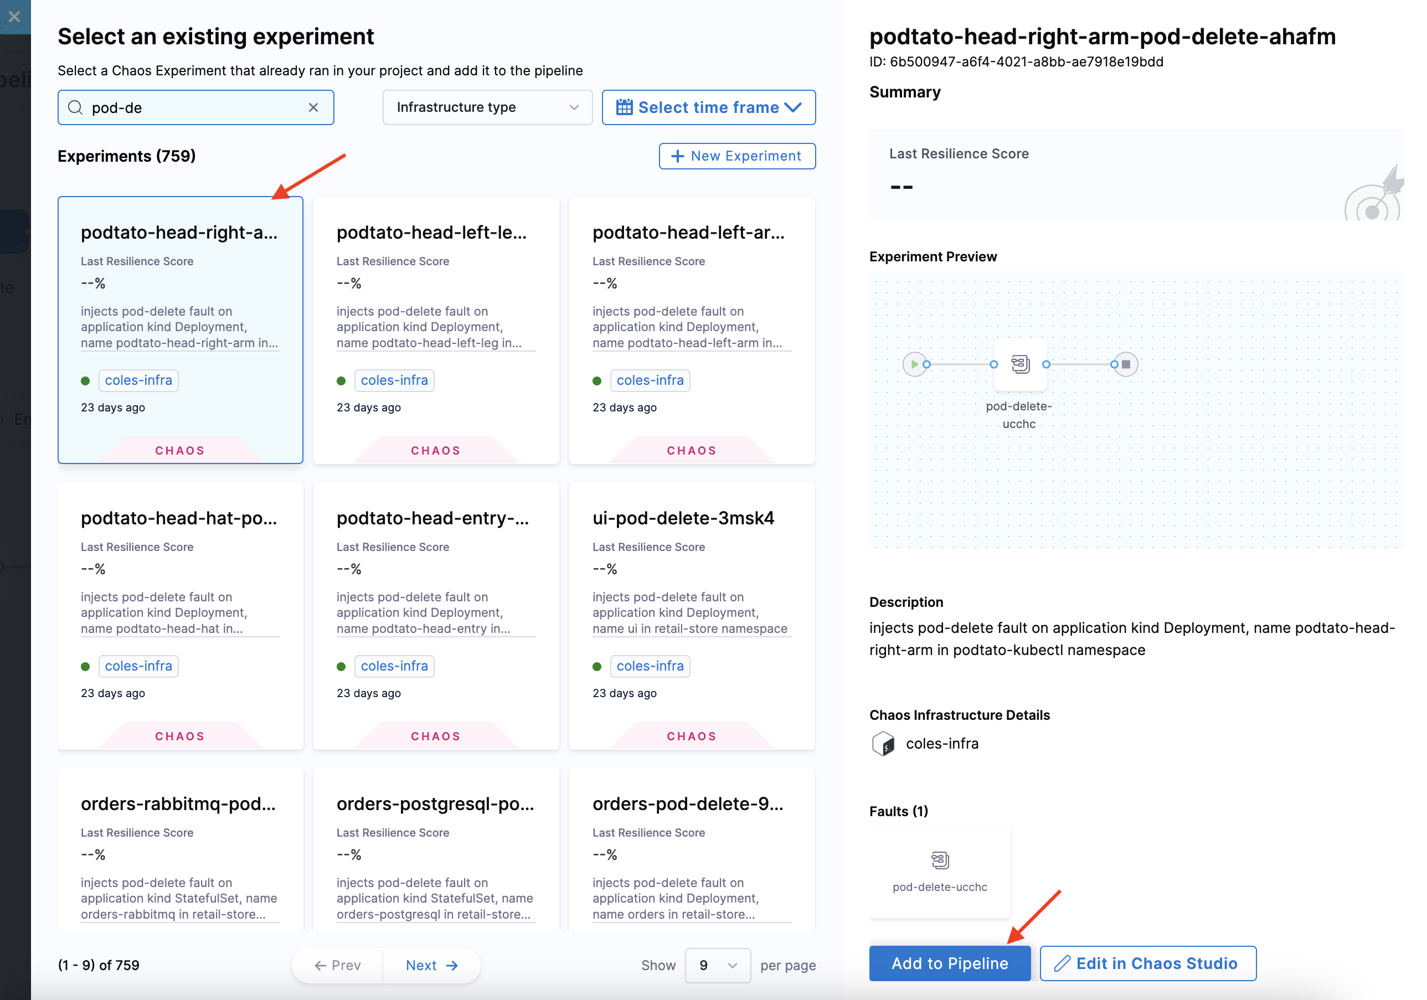This screenshot has width=1427, height=1000.
Task: Click the search magnifier icon
Action: 75,107
